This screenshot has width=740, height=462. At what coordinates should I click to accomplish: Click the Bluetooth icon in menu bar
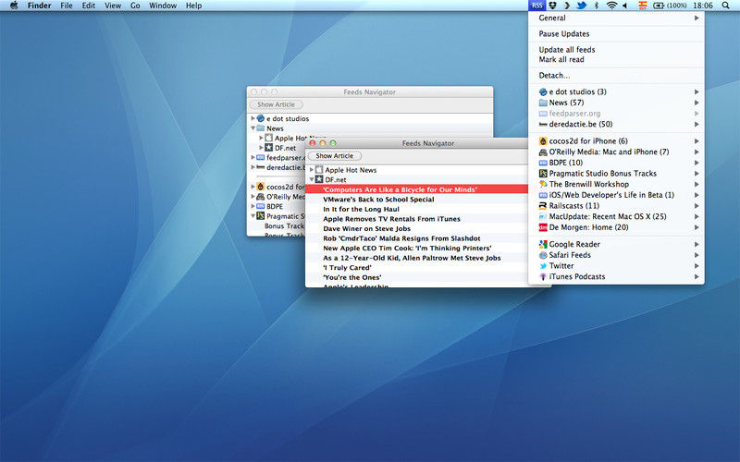pos(596,6)
